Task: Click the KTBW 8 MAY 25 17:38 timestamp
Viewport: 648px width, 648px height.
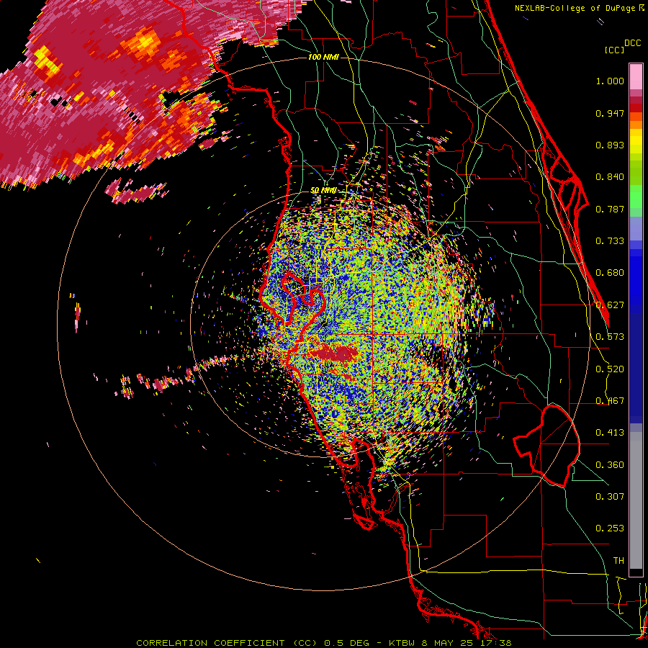Action: click(450, 643)
